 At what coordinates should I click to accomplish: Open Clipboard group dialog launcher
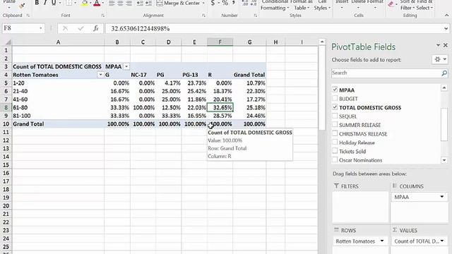coord(28,16)
